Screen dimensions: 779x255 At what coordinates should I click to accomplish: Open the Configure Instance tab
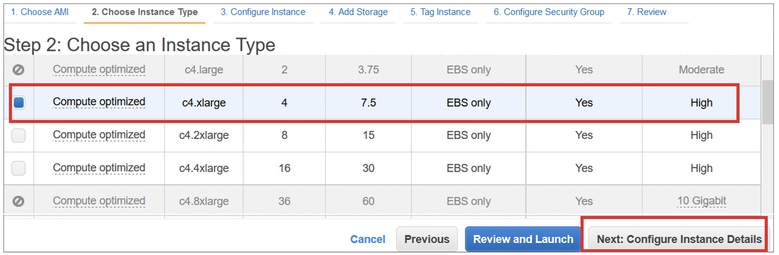click(x=262, y=12)
